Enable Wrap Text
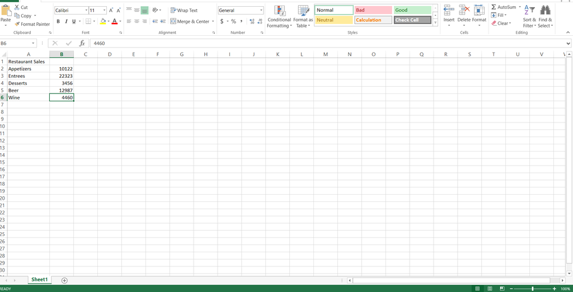This screenshot has width=573, height=292. [x=184, y=10]
